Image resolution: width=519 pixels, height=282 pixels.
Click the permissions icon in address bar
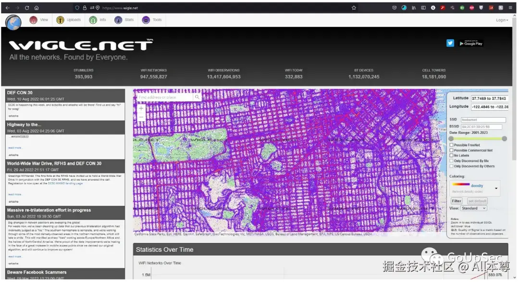(x=92, y=8)
